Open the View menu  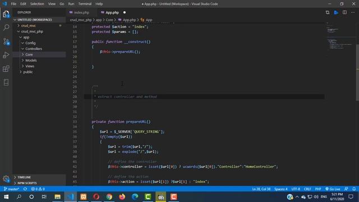52,4
